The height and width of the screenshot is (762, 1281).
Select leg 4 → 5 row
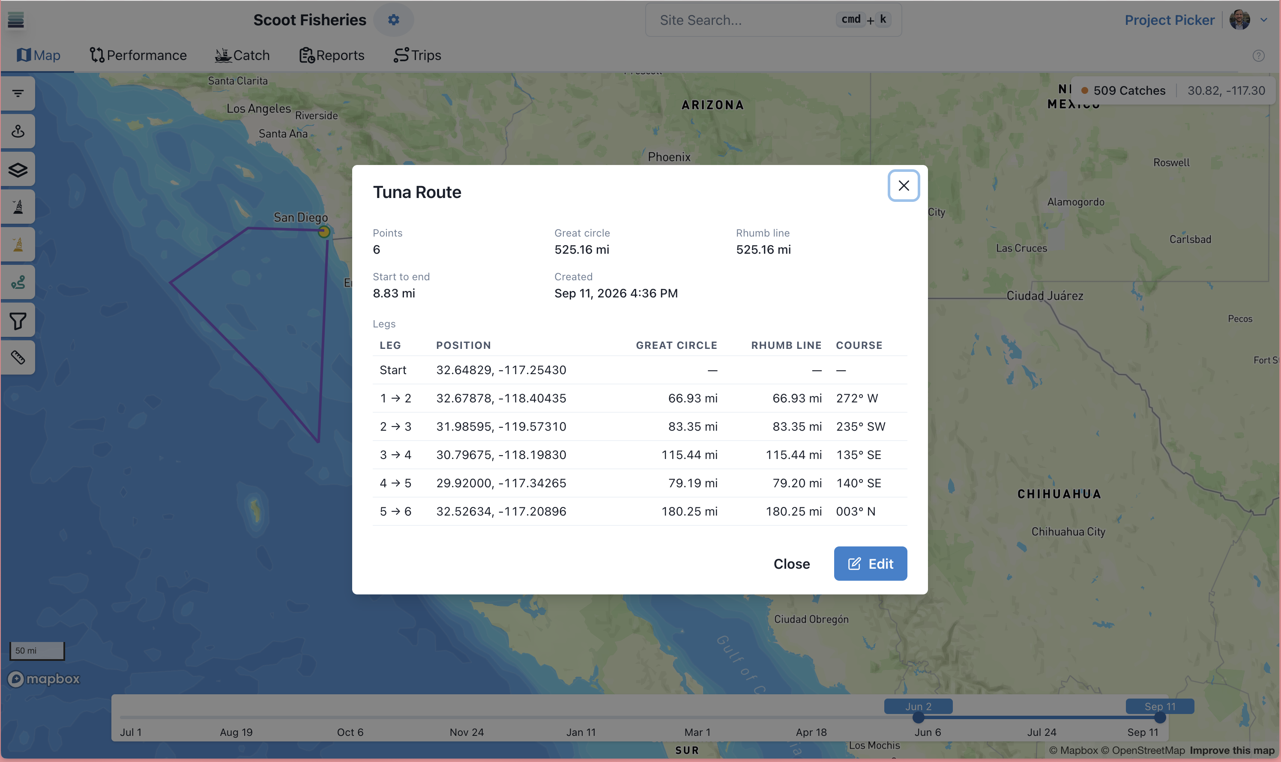[640, 483]
